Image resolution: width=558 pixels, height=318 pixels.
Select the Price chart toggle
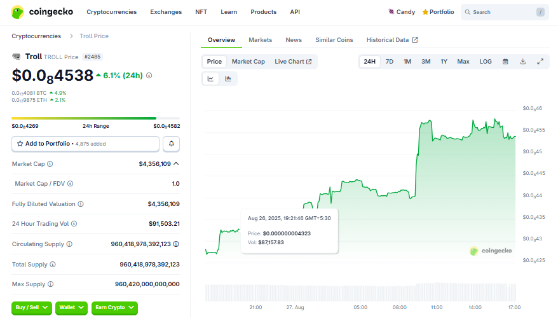click(214, 62)
